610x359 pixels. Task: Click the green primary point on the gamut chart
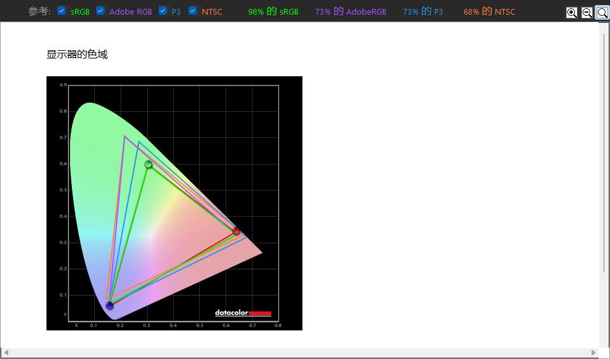tap(148, 165)
